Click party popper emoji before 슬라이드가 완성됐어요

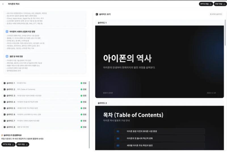(2, 135)
